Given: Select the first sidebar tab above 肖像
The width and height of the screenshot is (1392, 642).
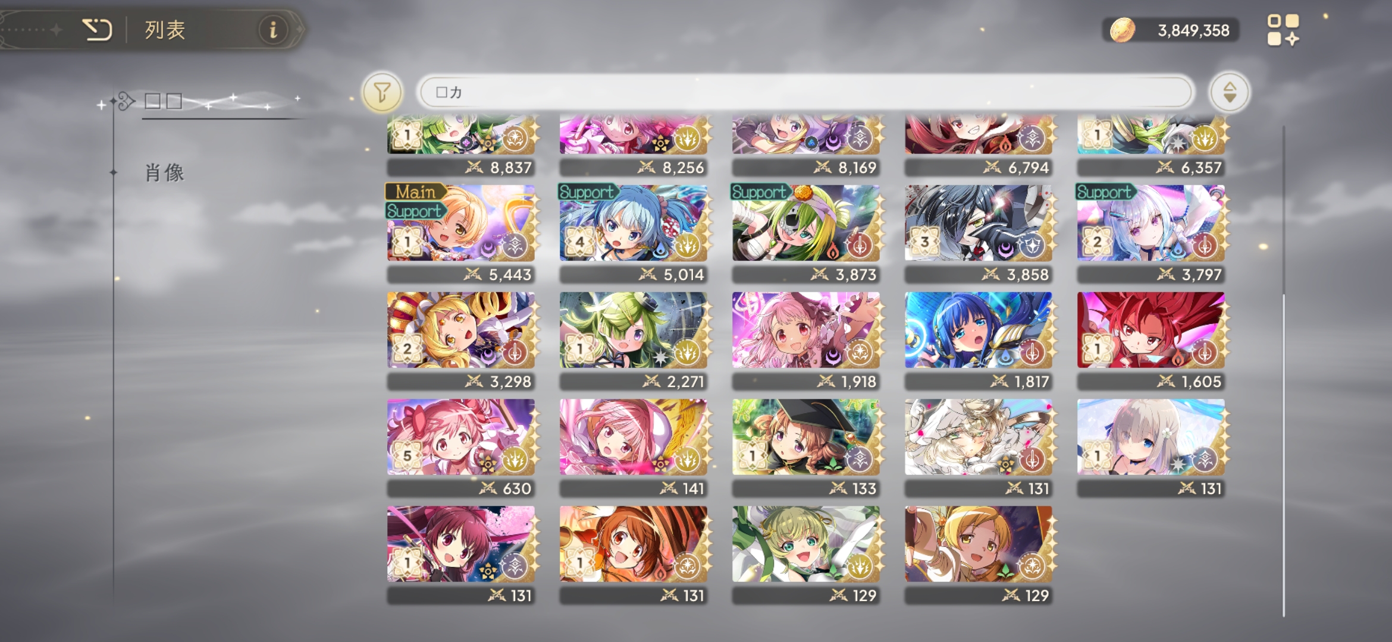Looking at the screenshot, I should coord(164,101).
